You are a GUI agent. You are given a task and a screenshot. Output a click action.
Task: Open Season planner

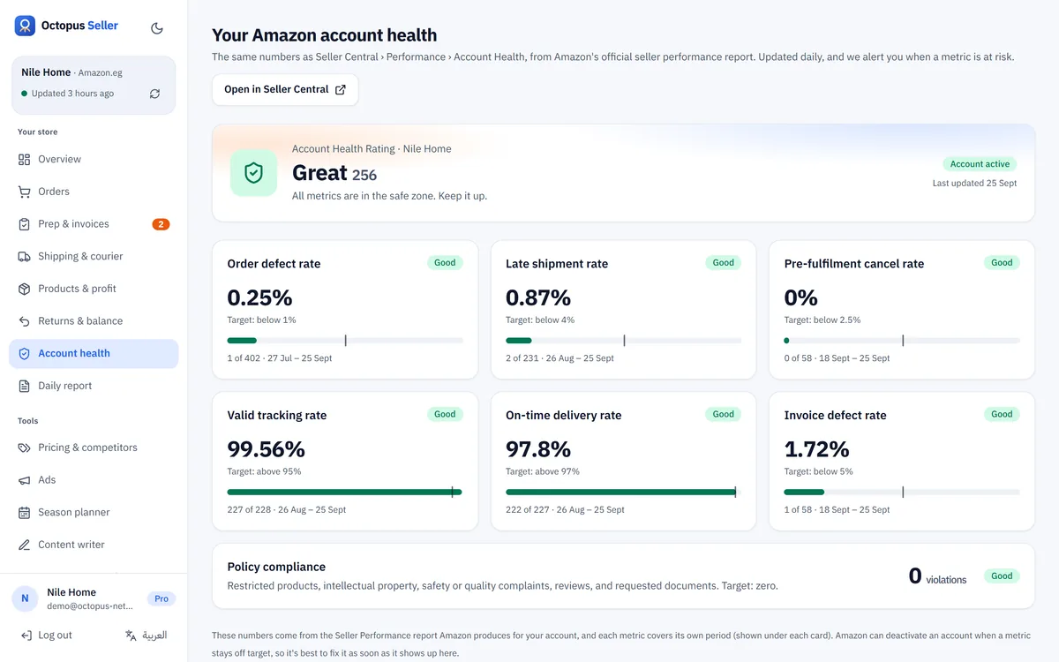(94, 512)
